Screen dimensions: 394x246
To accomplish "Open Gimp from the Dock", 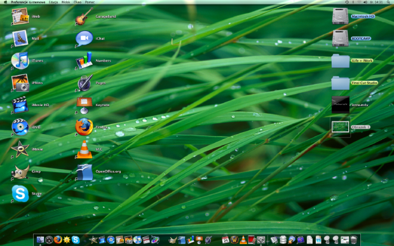I will click(173, 240).
